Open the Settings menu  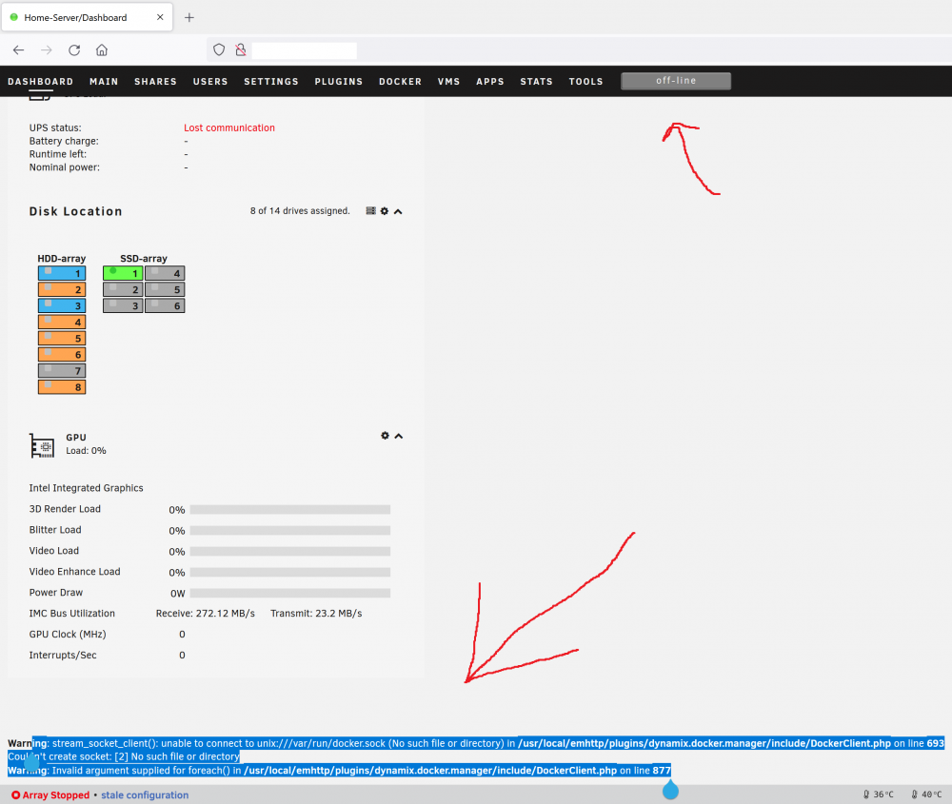coord(271,81)
